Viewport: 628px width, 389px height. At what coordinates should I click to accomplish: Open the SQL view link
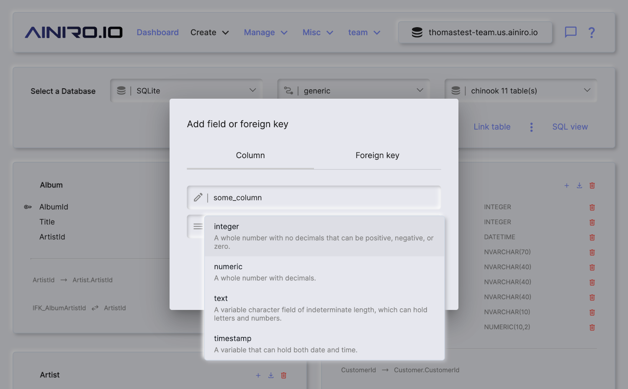pos(570,127)
